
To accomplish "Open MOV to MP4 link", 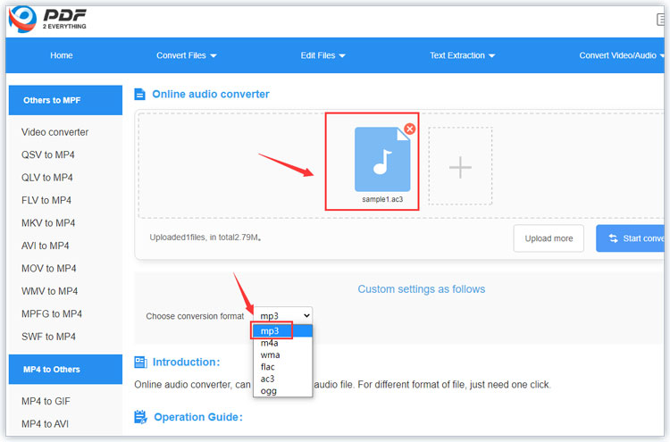I will click(49, 268).
